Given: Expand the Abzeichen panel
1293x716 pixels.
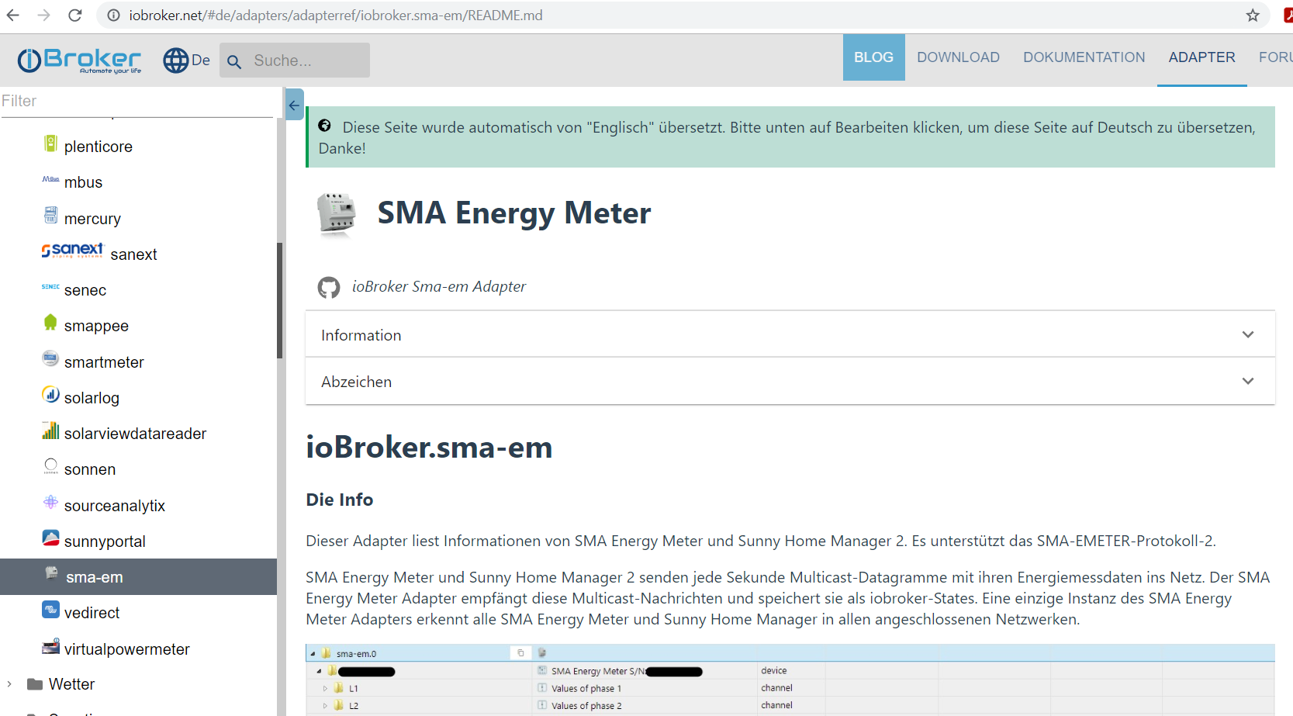Looking at the screenshot, I should tap(790, 381).
